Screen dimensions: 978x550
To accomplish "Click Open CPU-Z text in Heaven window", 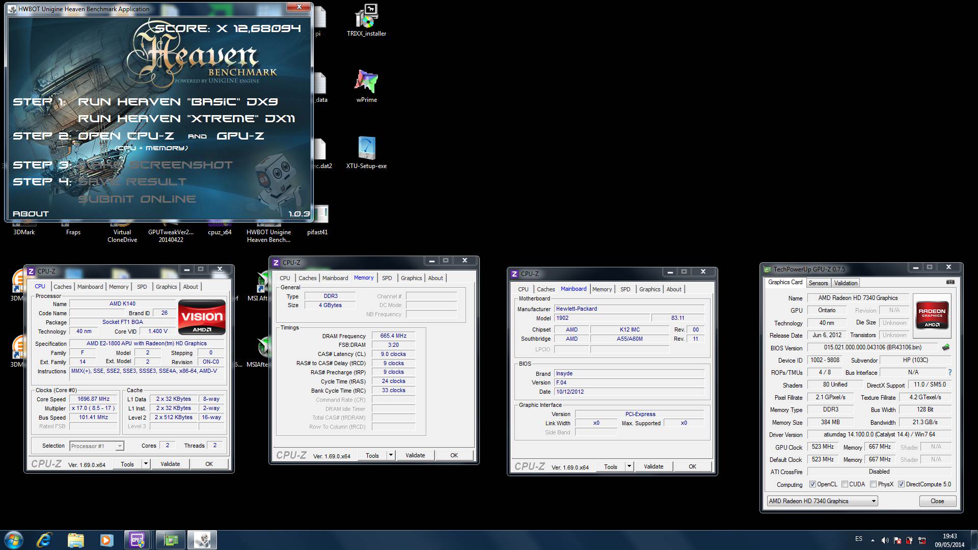I will [x=126, y=136].
